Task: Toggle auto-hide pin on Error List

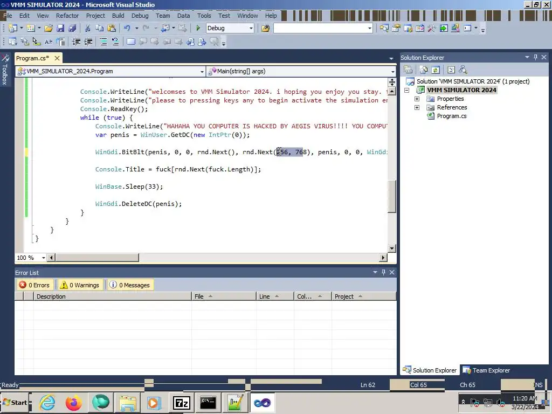Action: click(383, 272)
